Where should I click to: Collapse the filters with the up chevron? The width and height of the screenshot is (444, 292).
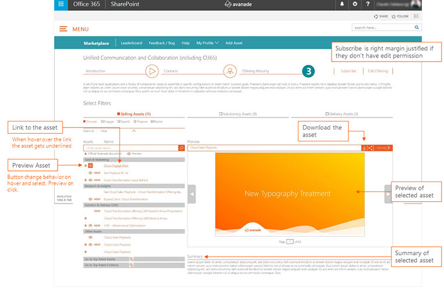134,131
